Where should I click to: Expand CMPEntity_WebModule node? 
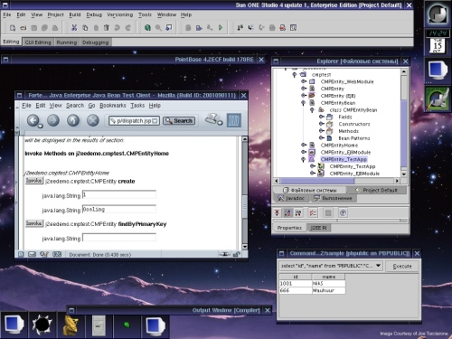coord(304,81)
